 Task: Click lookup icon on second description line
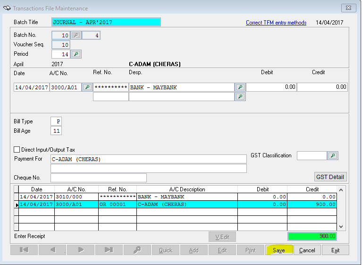240,97
